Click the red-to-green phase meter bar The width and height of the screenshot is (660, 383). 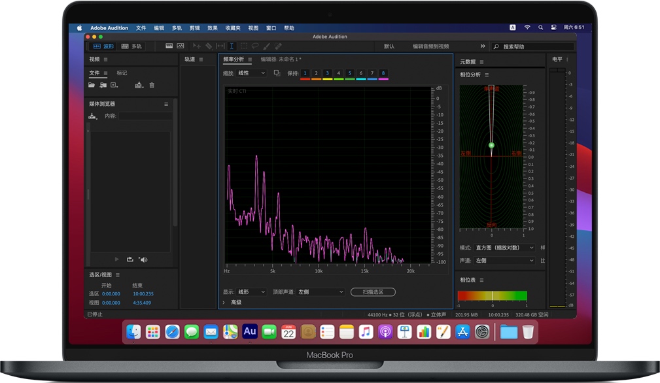[492, 296]
